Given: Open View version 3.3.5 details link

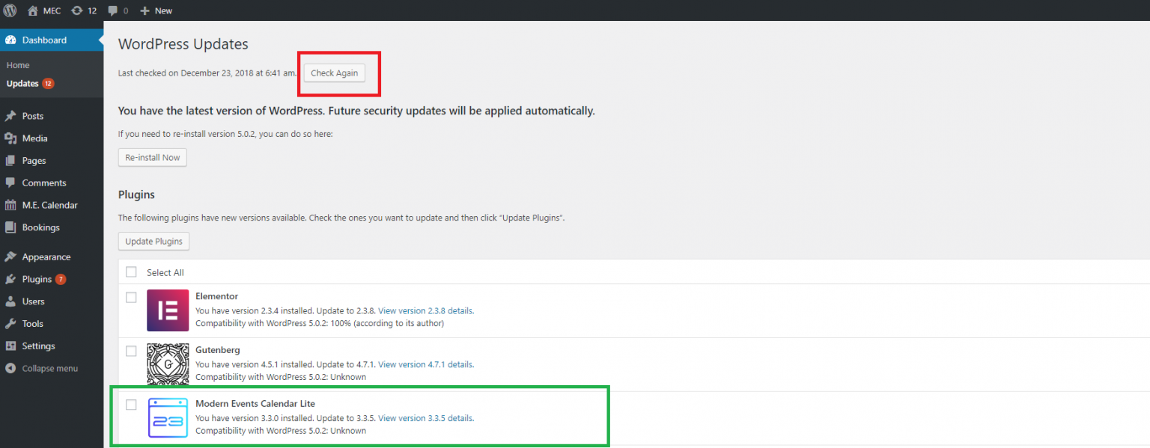Looking at the screenshot, I should click(x=425, y=418).
